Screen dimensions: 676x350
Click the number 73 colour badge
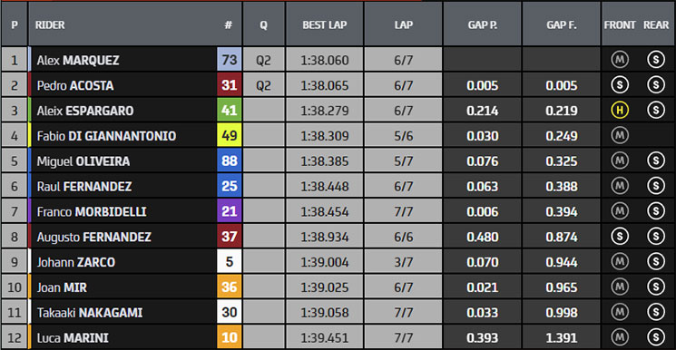(x=230, y=60)
